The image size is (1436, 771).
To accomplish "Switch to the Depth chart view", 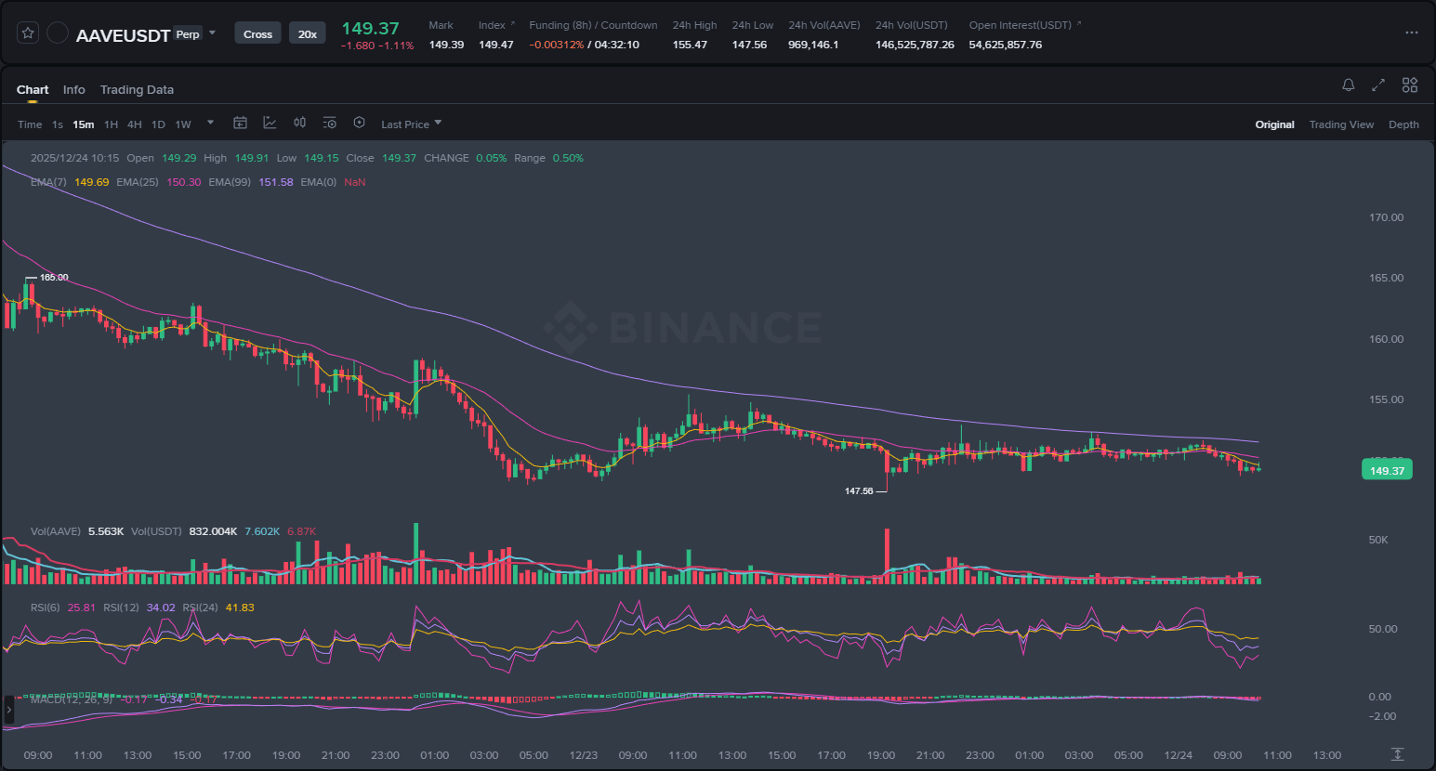I will tap(1403, 124).
